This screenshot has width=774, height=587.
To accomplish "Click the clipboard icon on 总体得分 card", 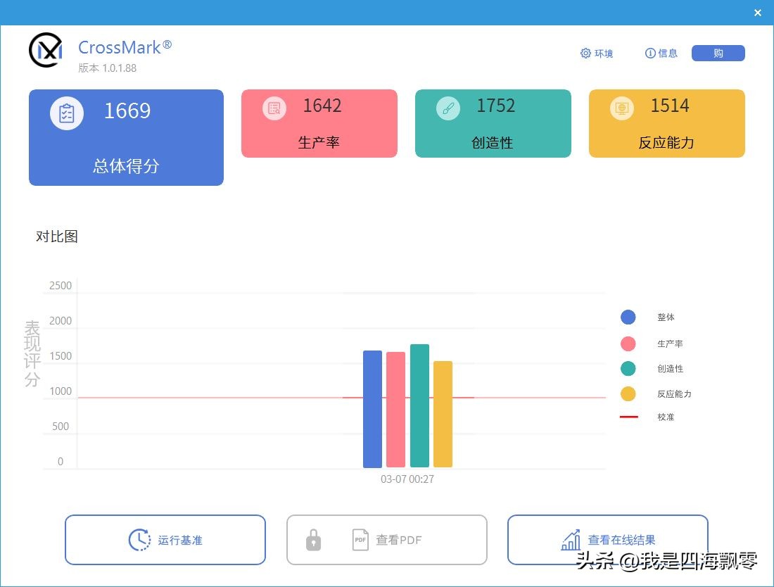I will (67, 113).
